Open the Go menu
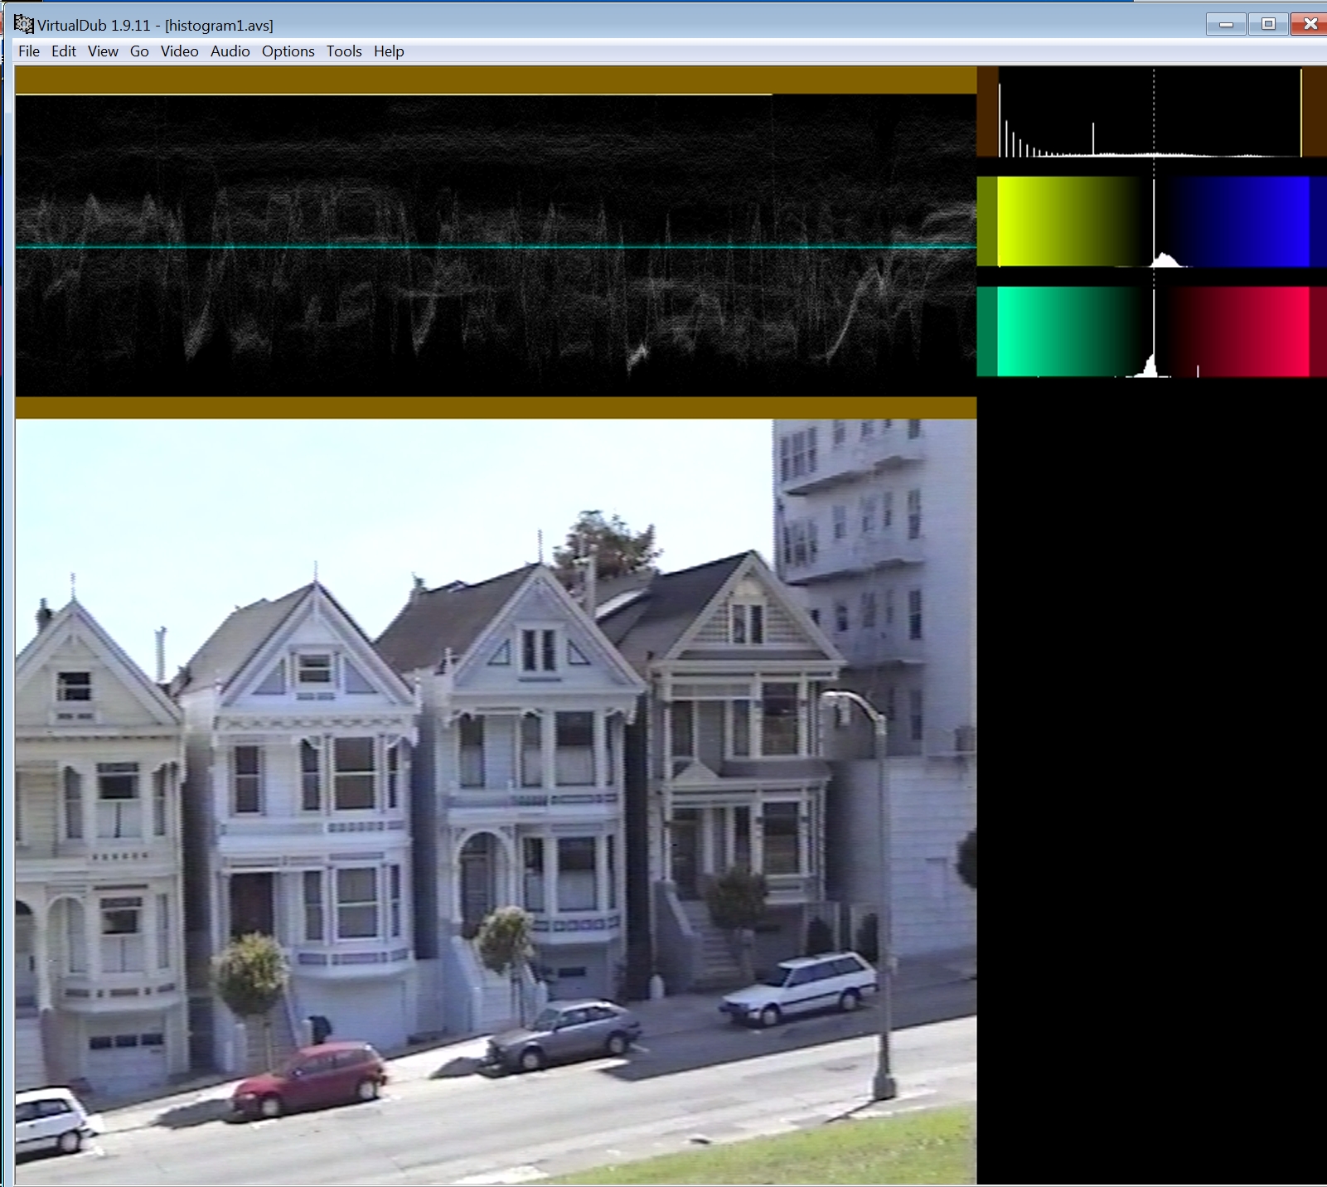 139,51
